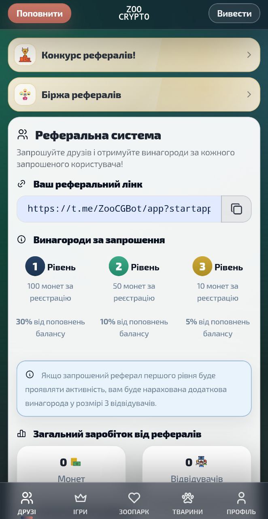
Task: Select the level 1 Рівень badge
Action: coord(35,266)
